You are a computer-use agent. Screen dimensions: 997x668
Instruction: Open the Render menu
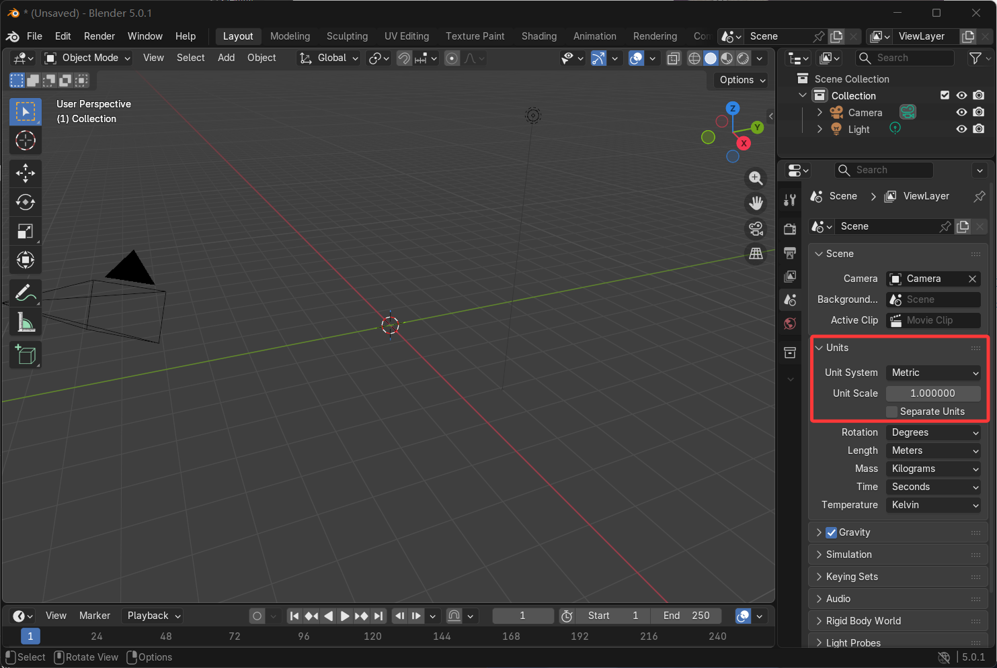click(99, 36)
